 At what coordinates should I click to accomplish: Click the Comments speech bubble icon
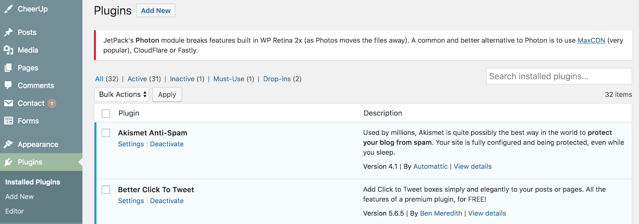pyautogui.click(x=8, y=85)
